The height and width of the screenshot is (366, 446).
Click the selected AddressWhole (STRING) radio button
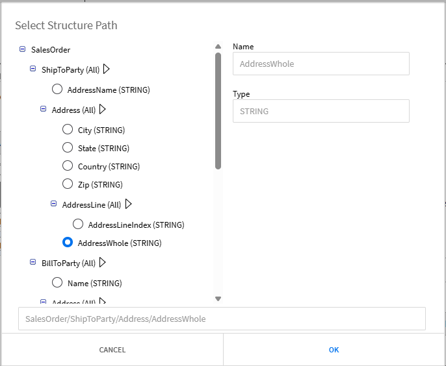click(68, 243)
